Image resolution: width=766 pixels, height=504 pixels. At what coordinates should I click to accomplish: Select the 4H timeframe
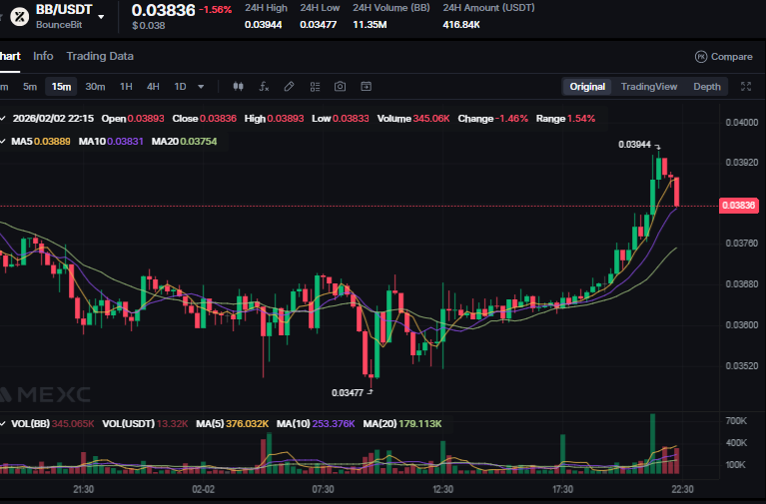click(x=153, y=87)
